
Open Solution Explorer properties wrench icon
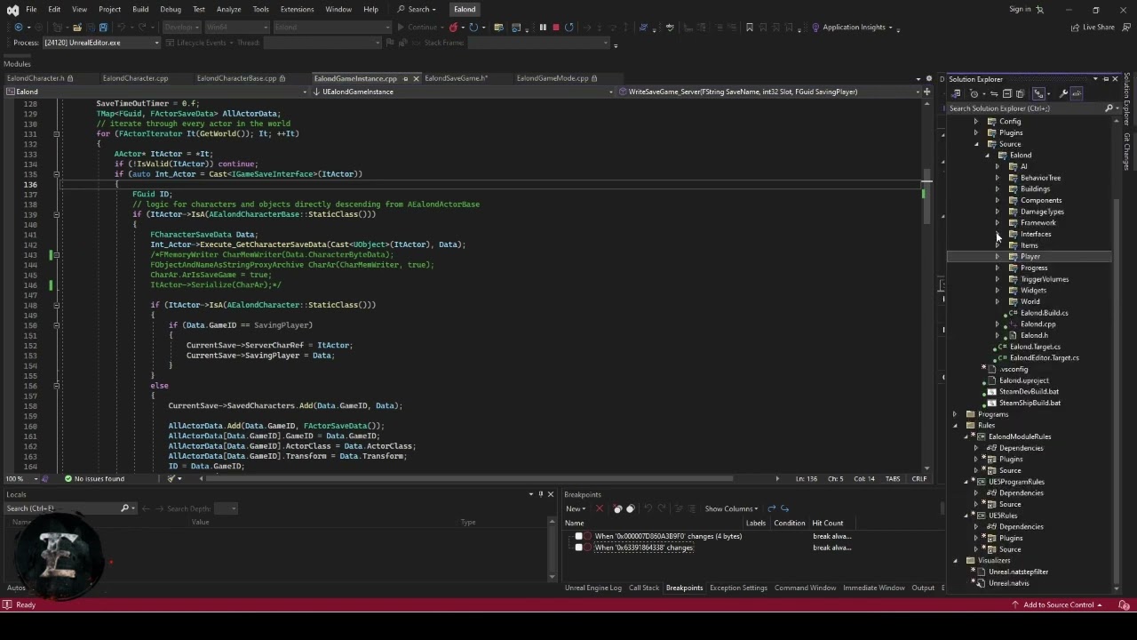click(1063, 93)
